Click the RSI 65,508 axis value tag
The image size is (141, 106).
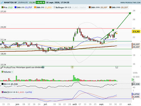(x=136, y=84)
